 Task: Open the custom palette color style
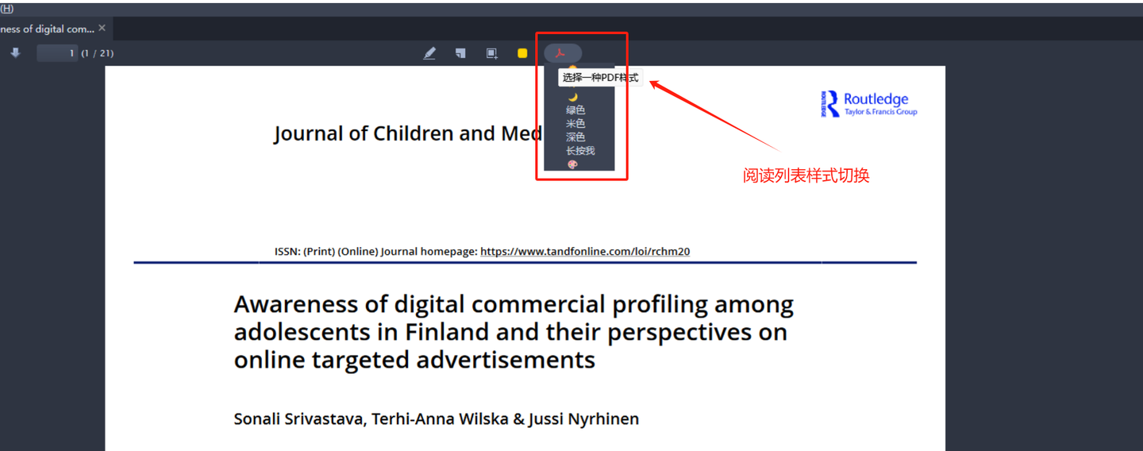click(x=572, y=164)
